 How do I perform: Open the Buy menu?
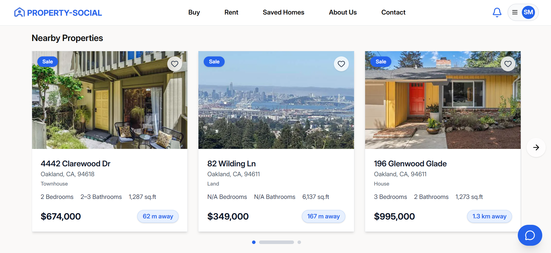tap(194, 12)
